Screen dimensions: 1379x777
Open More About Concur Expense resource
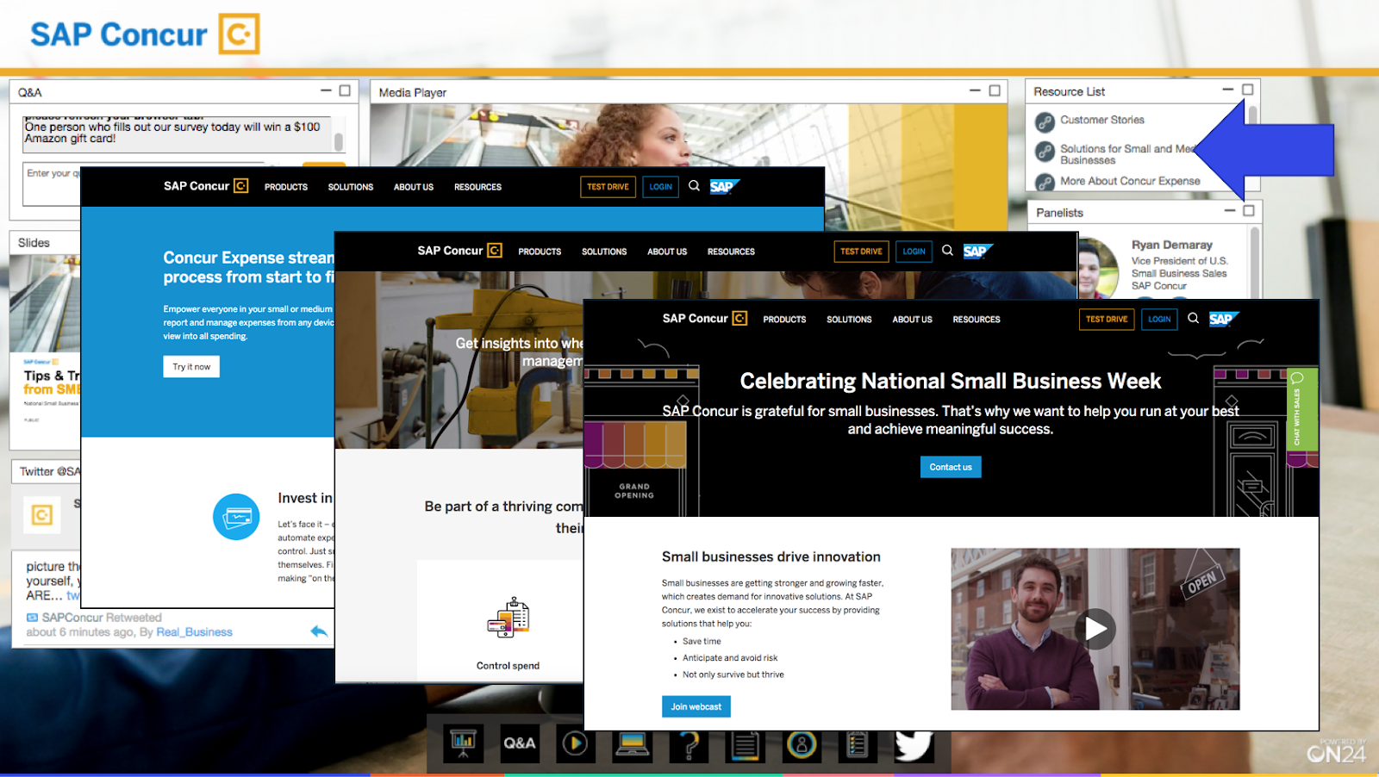pyautogui.click(x=1130, y=181)
